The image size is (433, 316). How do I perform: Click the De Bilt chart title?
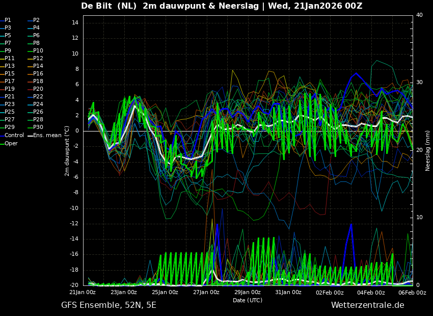(x=222, y=6)
